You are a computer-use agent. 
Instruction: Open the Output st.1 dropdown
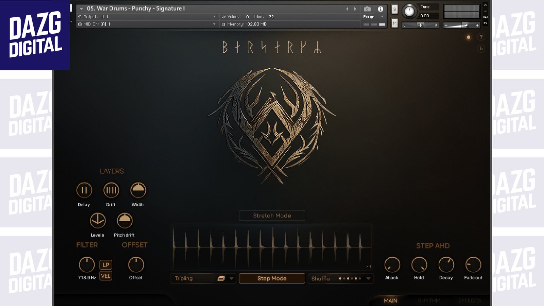click(x=147, y=17)
